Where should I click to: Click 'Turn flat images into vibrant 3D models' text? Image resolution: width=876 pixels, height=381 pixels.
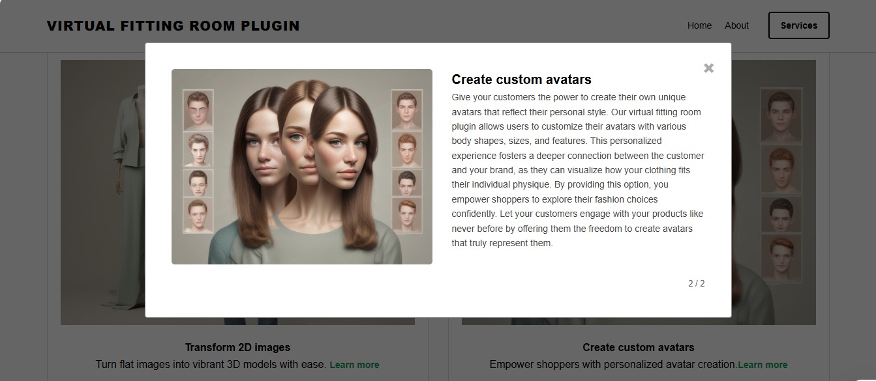[211, 365]
